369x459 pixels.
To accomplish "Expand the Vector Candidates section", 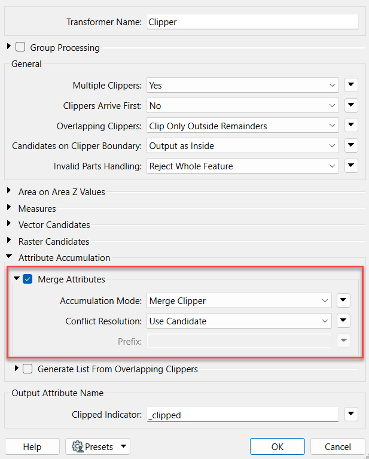I will (x=9, y=224).
